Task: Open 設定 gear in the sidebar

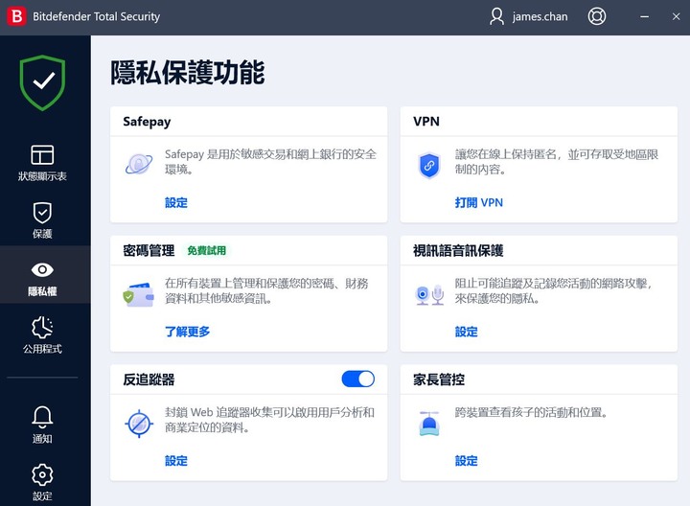Action: tap(42, 482)
